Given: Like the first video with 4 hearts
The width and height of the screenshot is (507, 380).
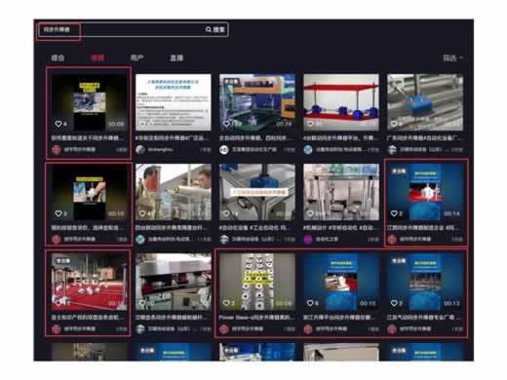Looking at the screenshot, I should tap(58, 124).
